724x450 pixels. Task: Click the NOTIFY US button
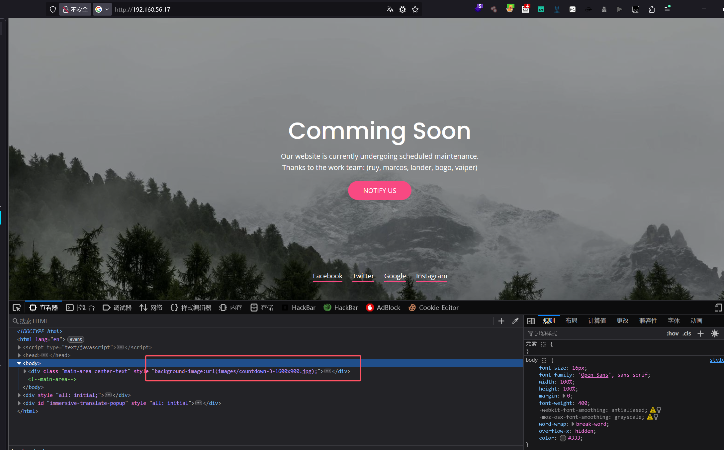click(x=380, y=191)
